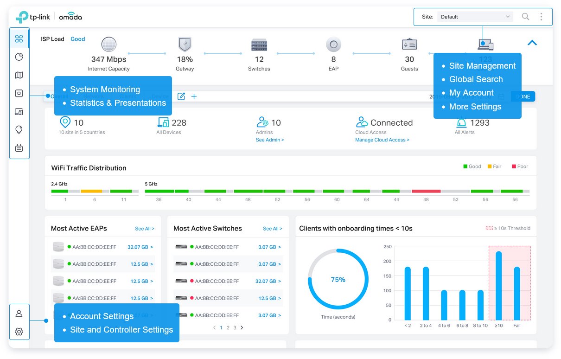Open the Dashboard grid icon in sidebar

click(19, 38)
